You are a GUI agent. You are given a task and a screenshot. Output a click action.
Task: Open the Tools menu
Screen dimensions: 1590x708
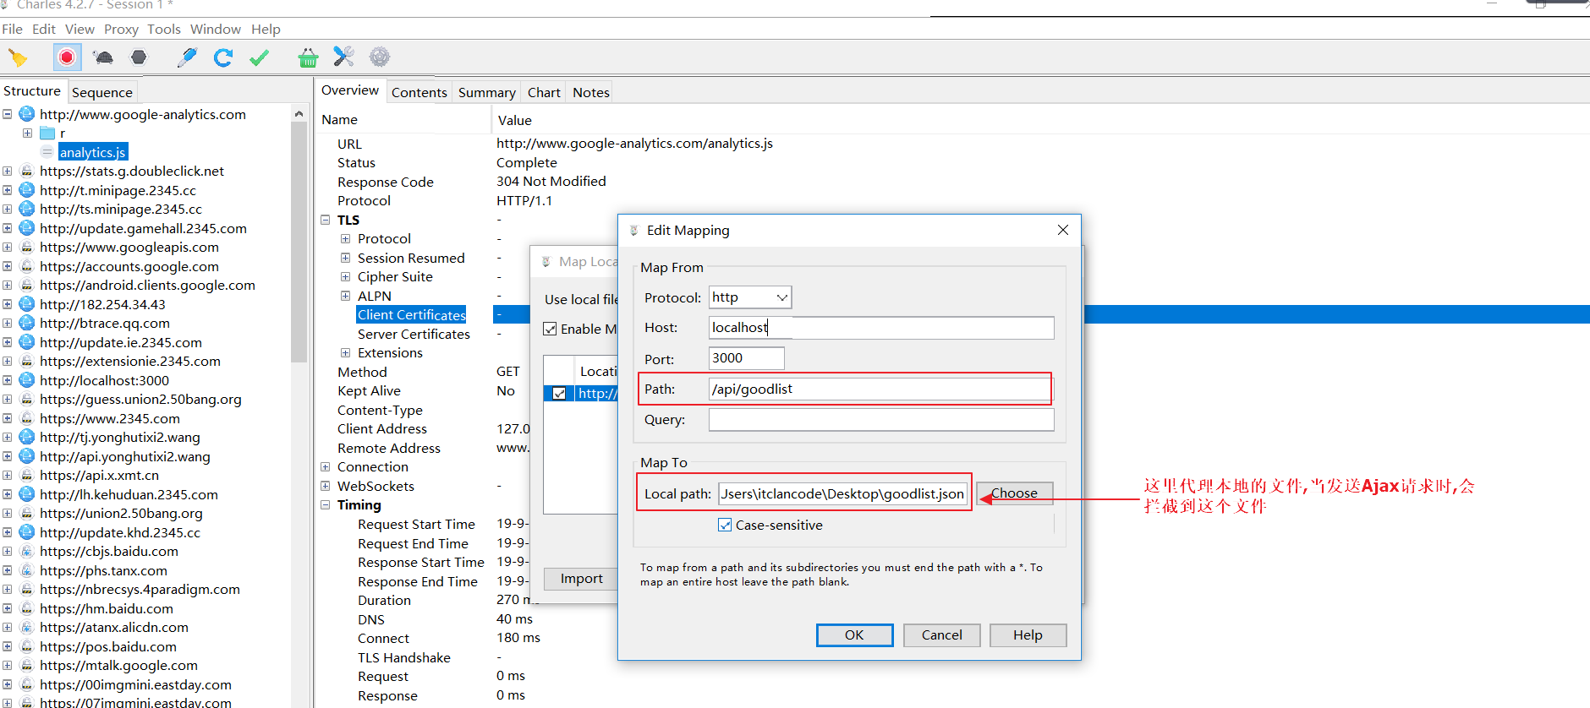164,29
